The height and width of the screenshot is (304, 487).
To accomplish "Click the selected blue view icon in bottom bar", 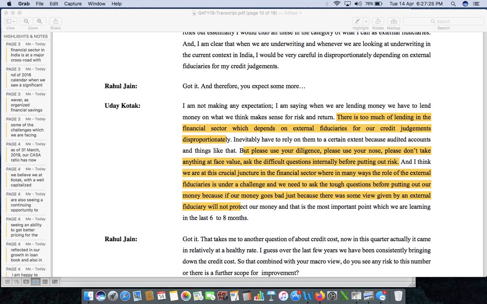I will click(x=36, y=282).
